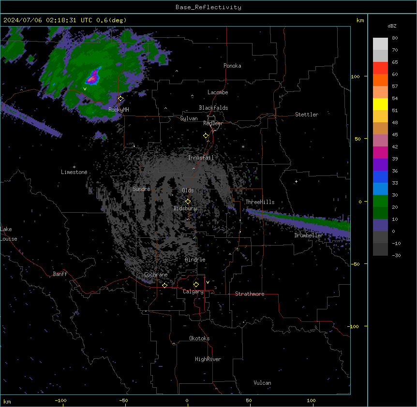
Task: Click the km unit label at top right
Action: pyautogui.click(x=360, y=20)
